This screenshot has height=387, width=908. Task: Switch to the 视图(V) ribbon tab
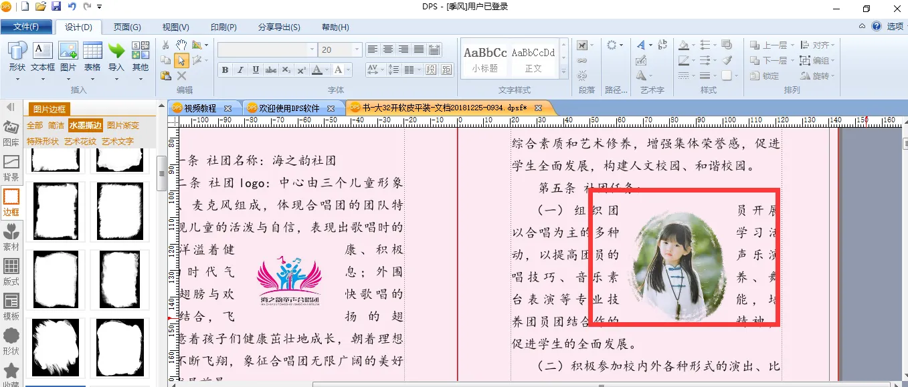click(175, 27)
